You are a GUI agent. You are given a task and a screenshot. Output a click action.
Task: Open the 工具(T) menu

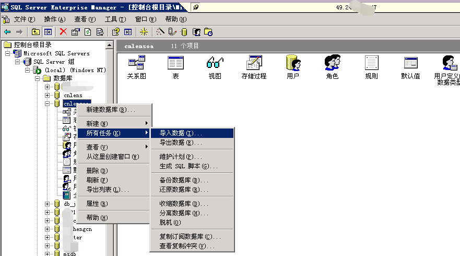(115, 19)
